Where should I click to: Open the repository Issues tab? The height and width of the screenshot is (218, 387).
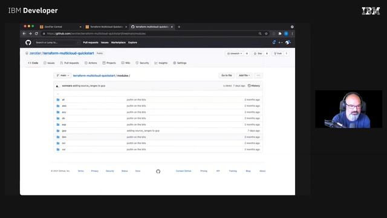49,63
